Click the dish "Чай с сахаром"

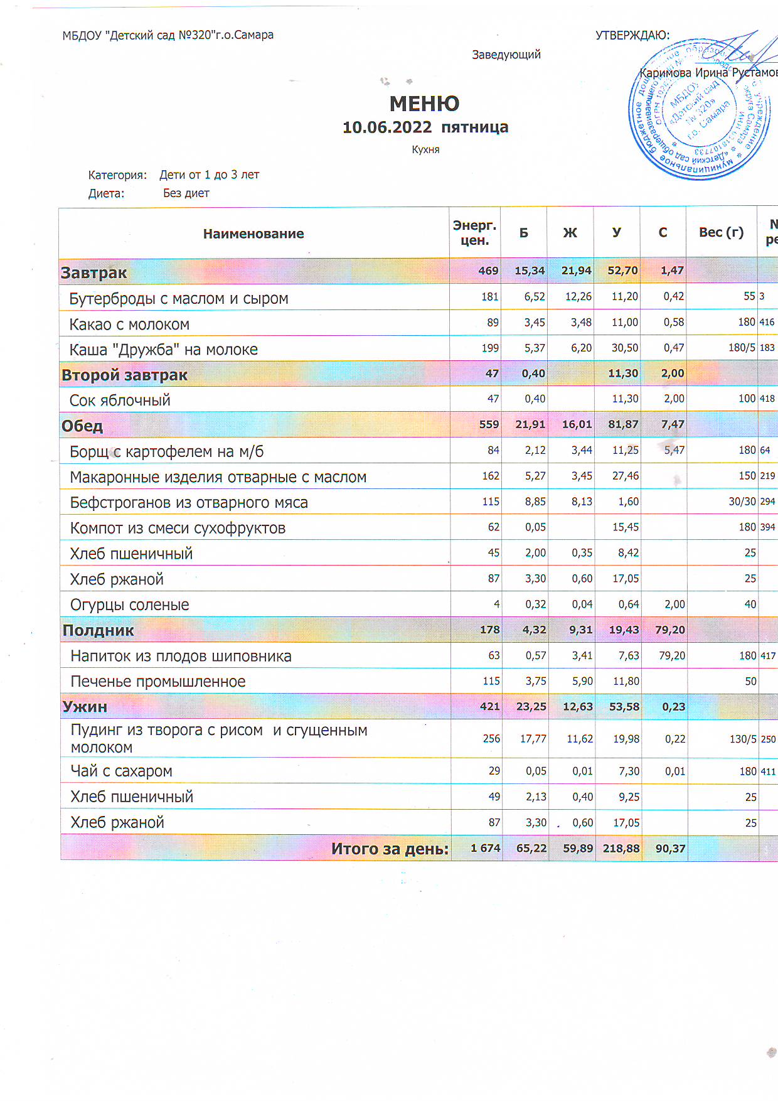click(121, 771)
